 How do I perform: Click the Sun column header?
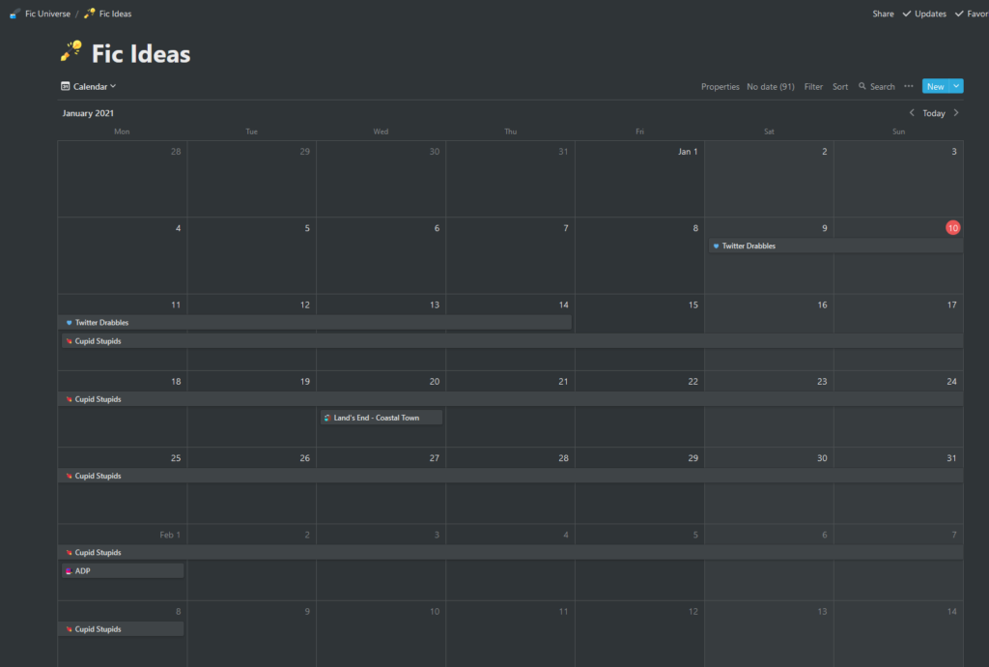(x=898, y=131)
